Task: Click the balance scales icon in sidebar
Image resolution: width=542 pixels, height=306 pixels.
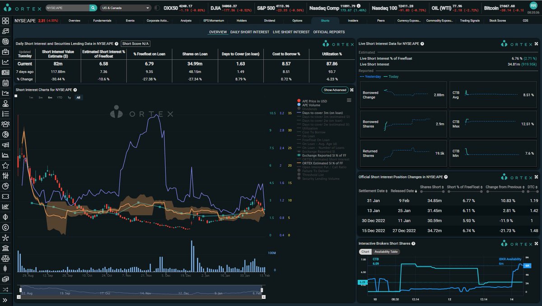Action: [5, 259]
